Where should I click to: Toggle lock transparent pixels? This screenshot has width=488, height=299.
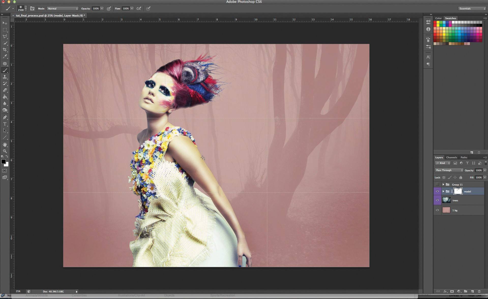coord(444,178)
